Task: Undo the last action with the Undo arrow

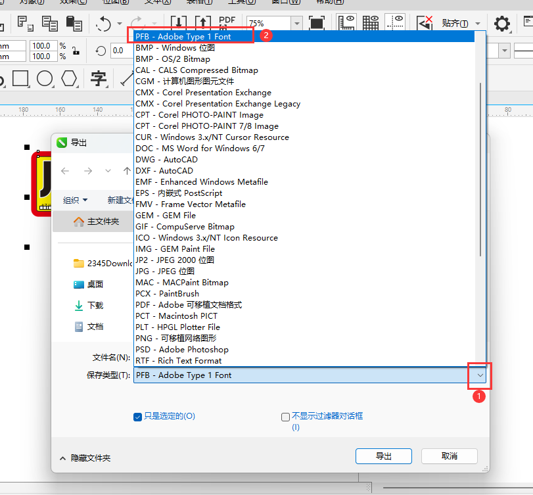Action: 103,24
